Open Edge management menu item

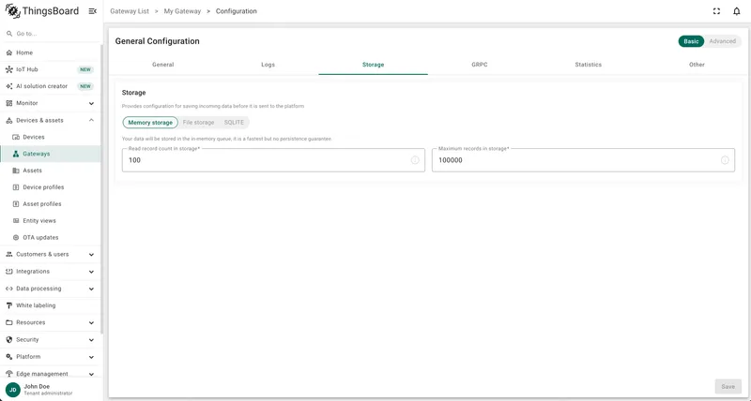click(51, 374)
